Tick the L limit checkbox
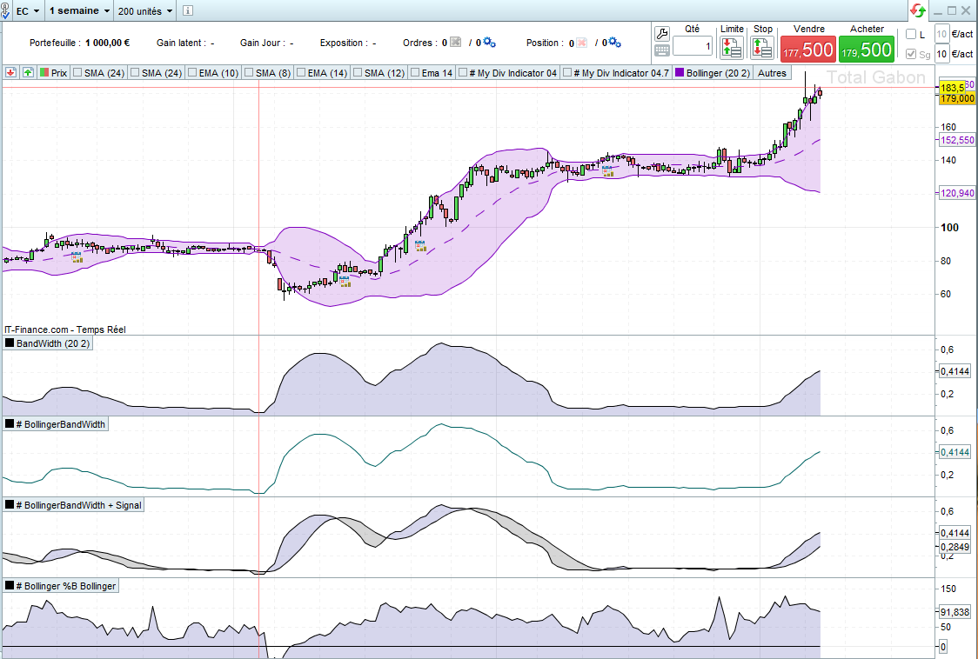The image size is (978, 659). pyautogui.click(x=911, y=34)
